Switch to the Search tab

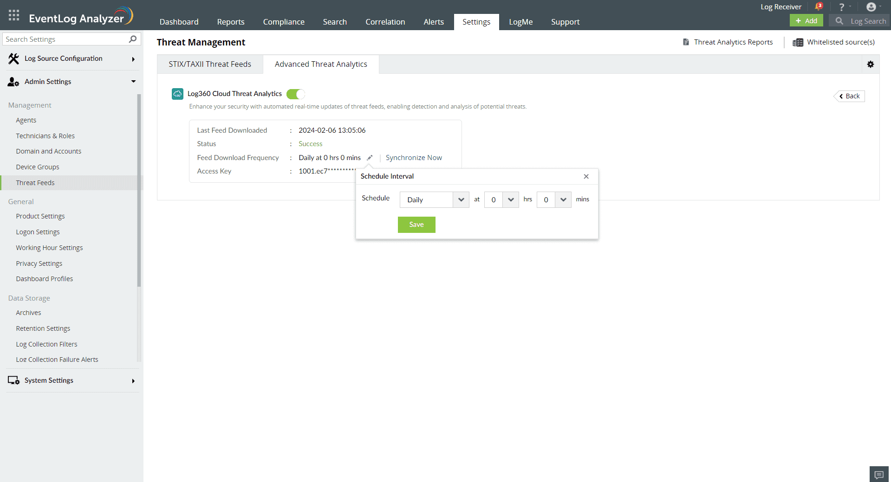(x=335, y=22)
